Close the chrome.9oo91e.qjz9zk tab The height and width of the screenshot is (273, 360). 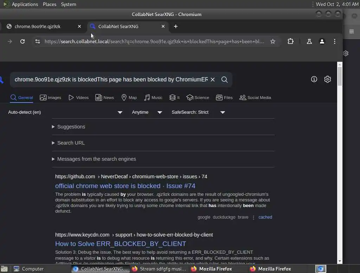click(x=79, y=26)
